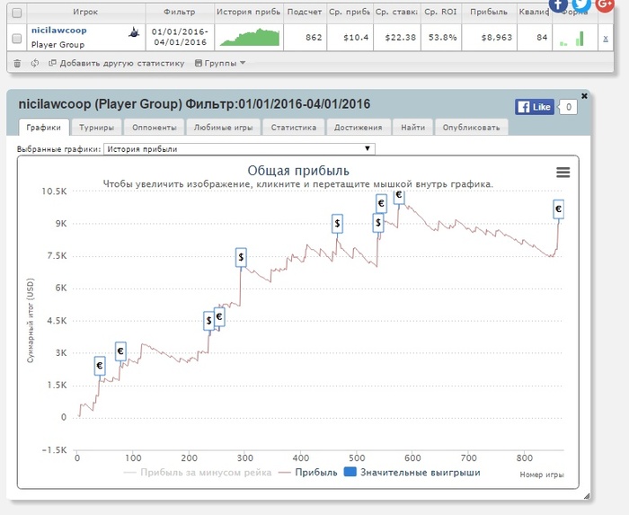Sort by 'Ср. ROI' column header
This screenshot has width=629, height=515.
tap(440, 12)
